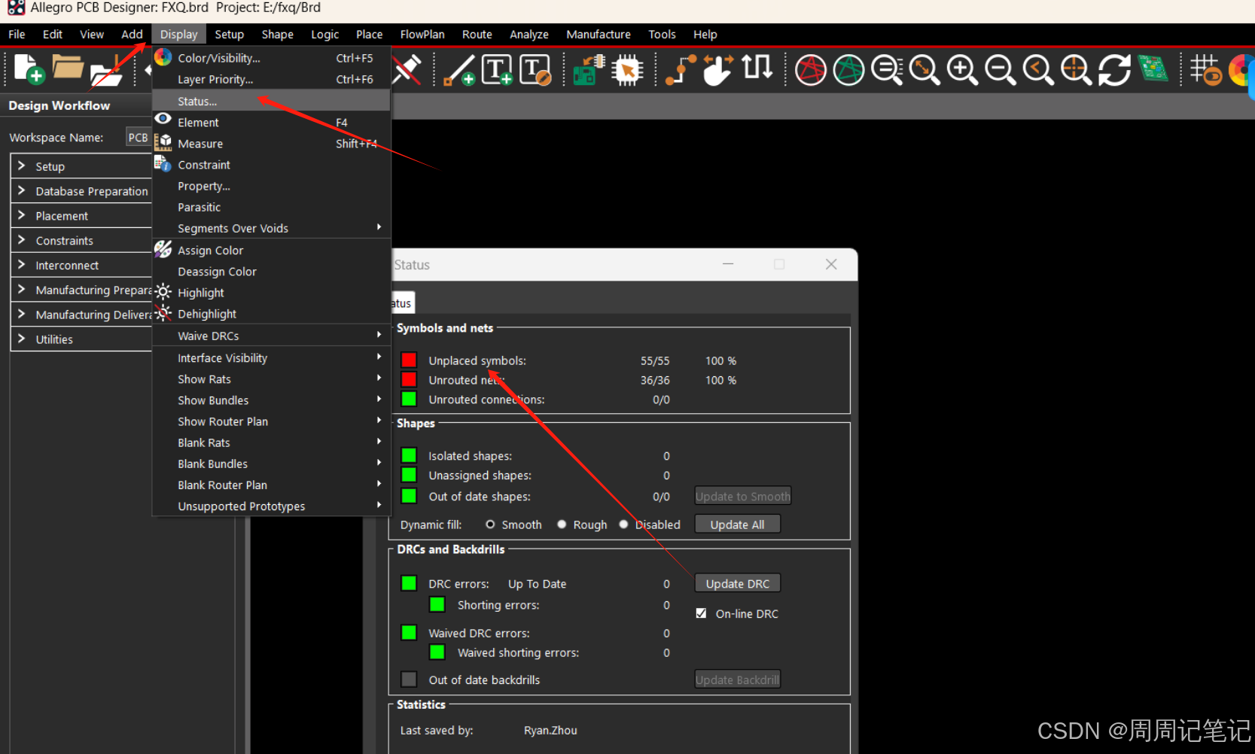The image size is (1255, 754).
Task: Expand the Placement workflow section
Action: tap(21, 216)
